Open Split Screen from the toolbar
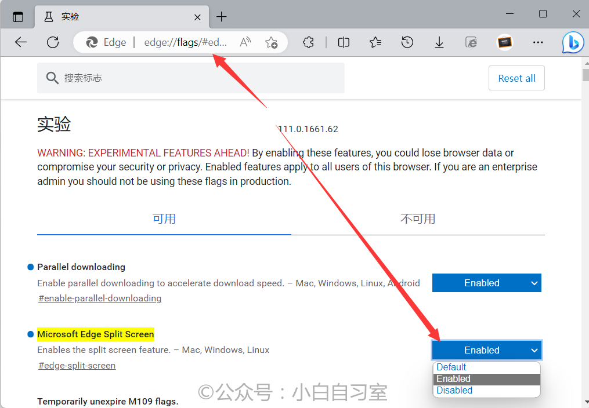Viewport: 589px width, 408px height. coord(343,42)
